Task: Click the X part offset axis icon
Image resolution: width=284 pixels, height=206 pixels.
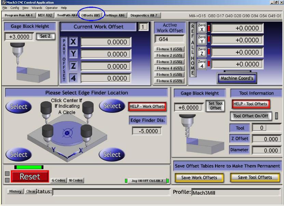Action: (73, 42)
